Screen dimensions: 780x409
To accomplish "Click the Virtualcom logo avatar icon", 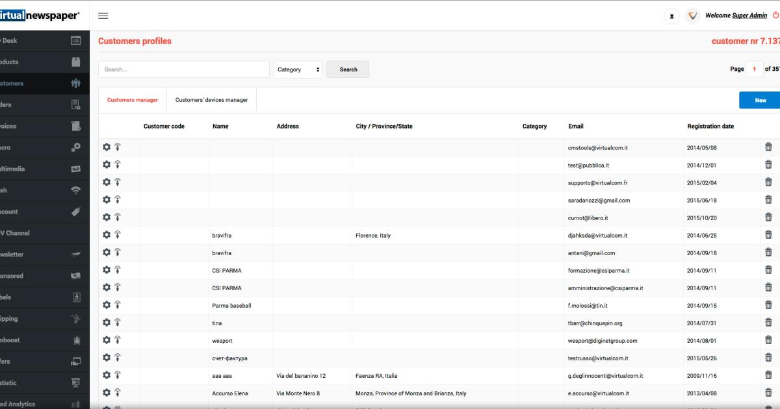I will 692,16.
